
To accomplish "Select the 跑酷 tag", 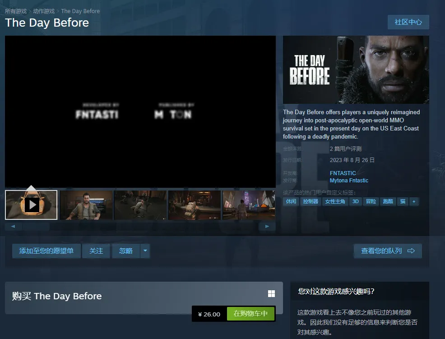I will pos(388,201).
